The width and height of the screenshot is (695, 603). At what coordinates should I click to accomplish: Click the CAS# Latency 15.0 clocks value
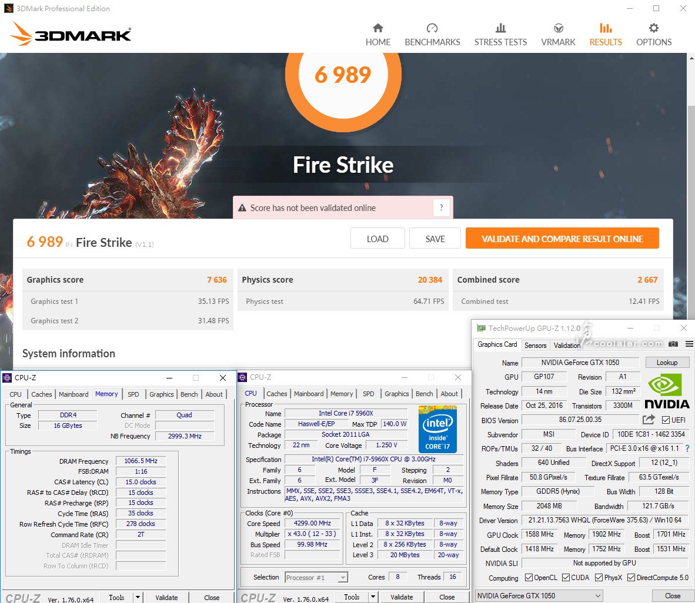coord(141,481)
